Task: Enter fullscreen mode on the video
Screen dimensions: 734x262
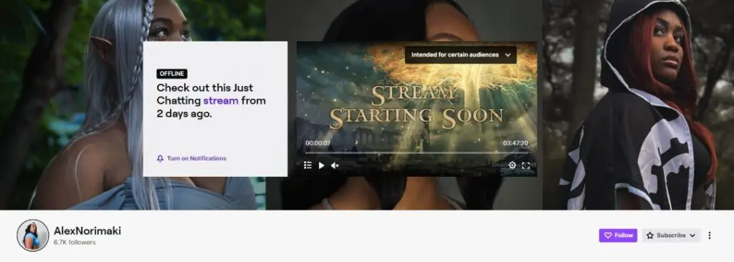Action: click(x=525, y=165)
